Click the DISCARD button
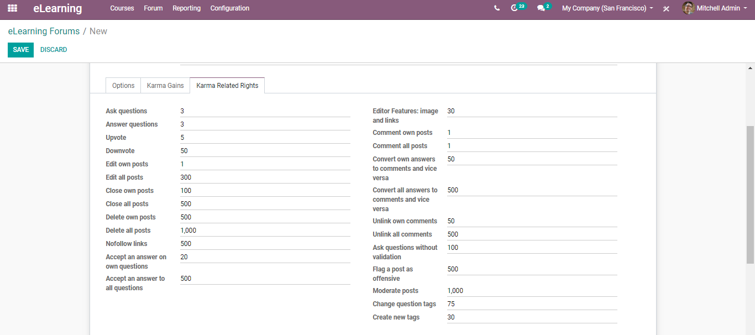 click(x=54, y=50)
